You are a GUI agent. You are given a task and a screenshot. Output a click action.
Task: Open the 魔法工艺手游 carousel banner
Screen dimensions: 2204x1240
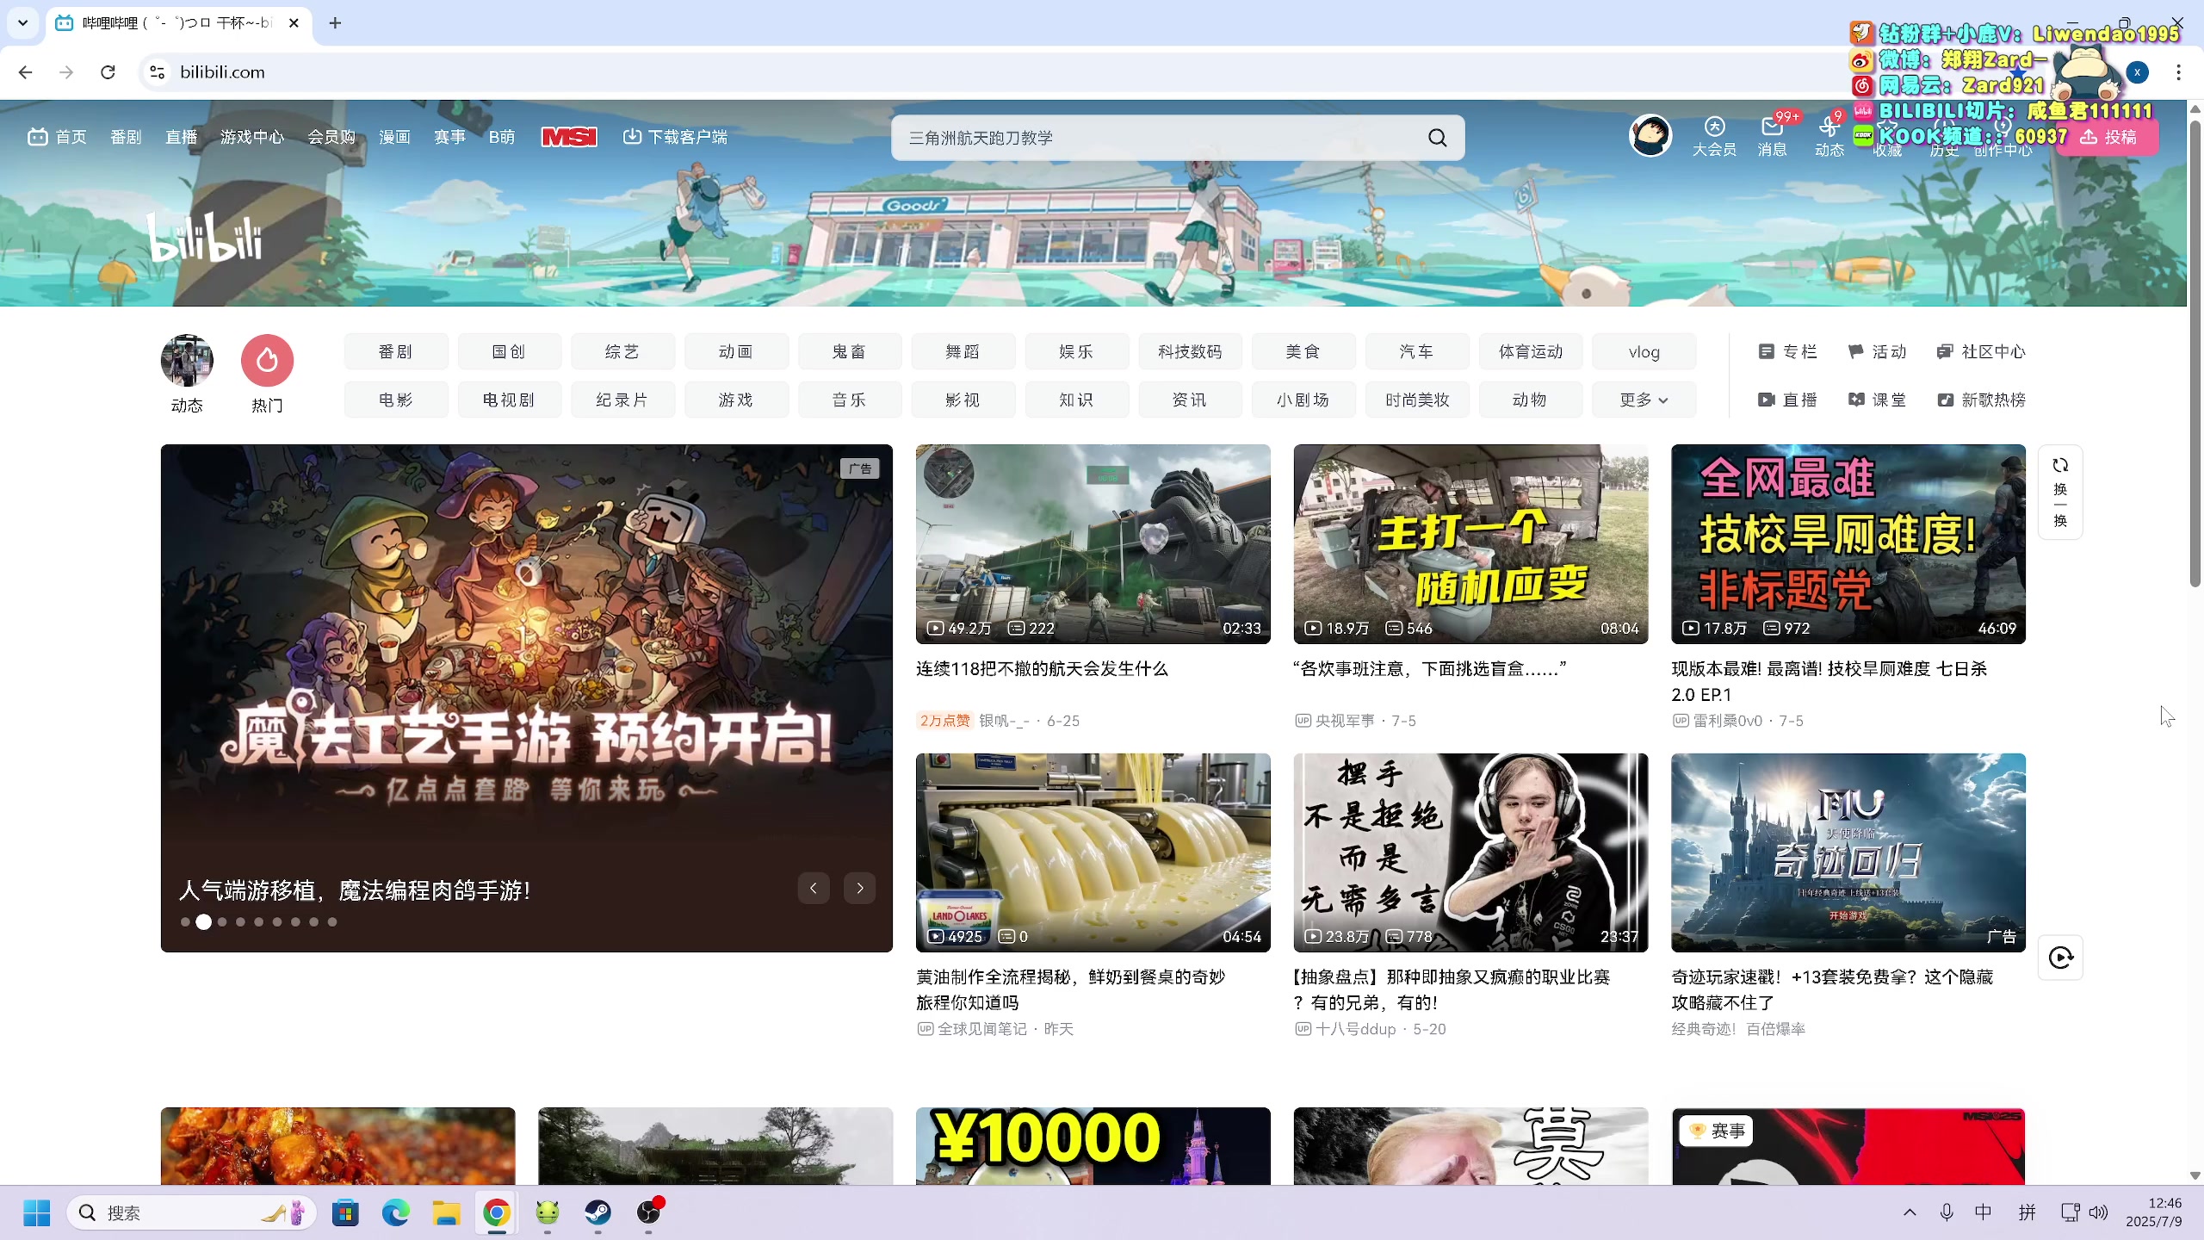pos(526,697)
